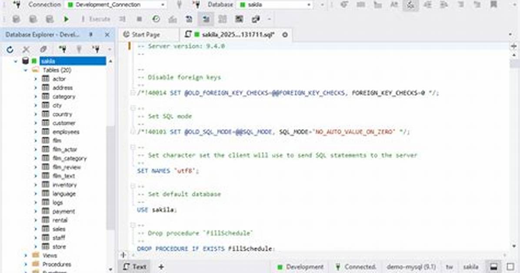Close the Database Explorer panel
This screenshot has width=520, height=273.
coord(107,34)
